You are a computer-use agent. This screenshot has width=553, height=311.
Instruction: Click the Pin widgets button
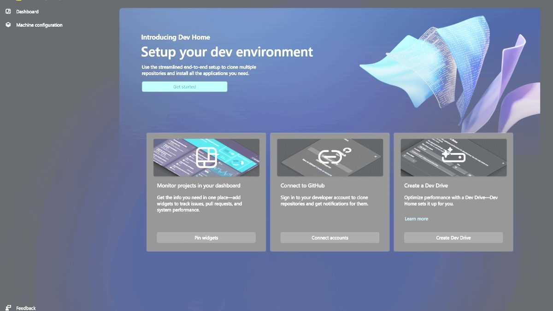pos(206,238)
